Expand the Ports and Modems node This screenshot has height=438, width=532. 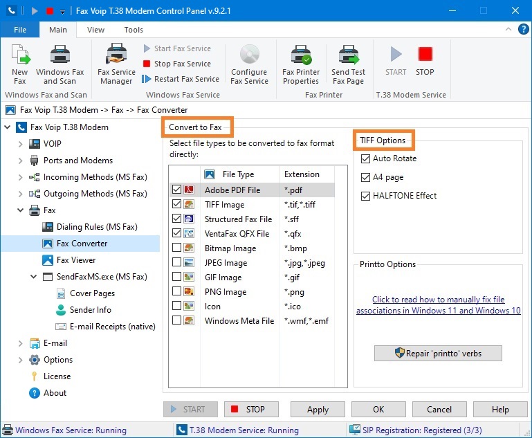coord(20,161)
